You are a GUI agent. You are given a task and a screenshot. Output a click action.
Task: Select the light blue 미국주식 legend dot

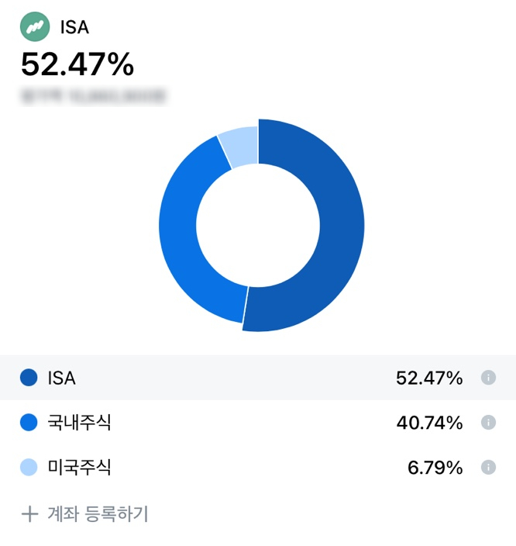[29, 468]
